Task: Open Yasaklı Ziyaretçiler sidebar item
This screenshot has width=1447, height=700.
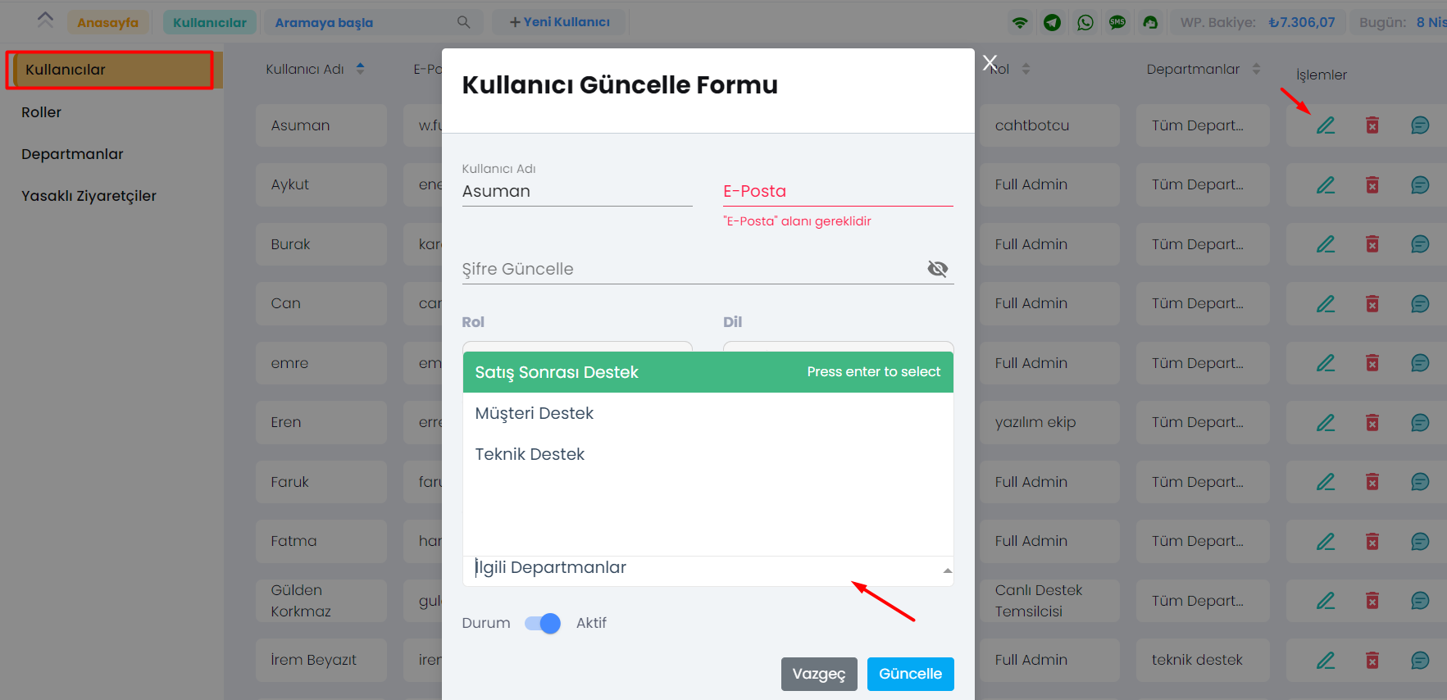Action: tap(89, 196)
